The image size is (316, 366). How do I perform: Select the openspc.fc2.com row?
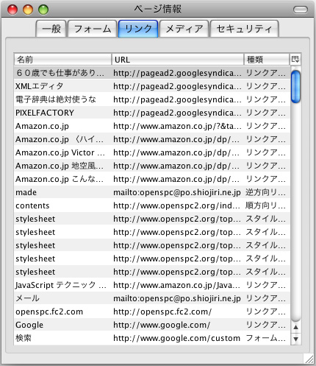(152, 312)
